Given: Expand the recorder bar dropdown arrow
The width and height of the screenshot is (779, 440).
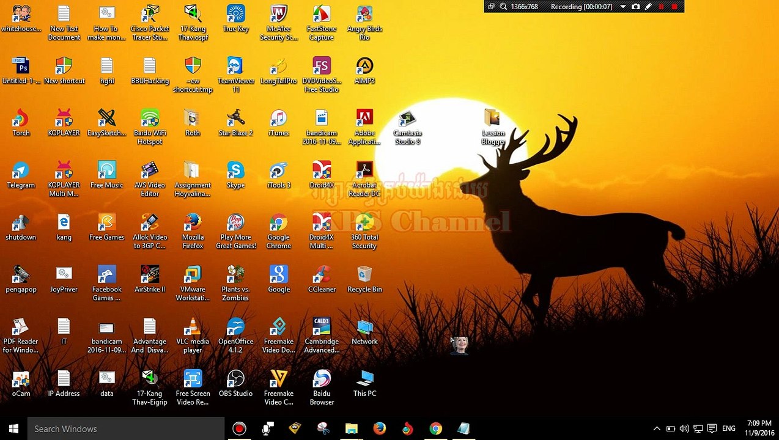Looking at the screenshot, I should [623, 7].
